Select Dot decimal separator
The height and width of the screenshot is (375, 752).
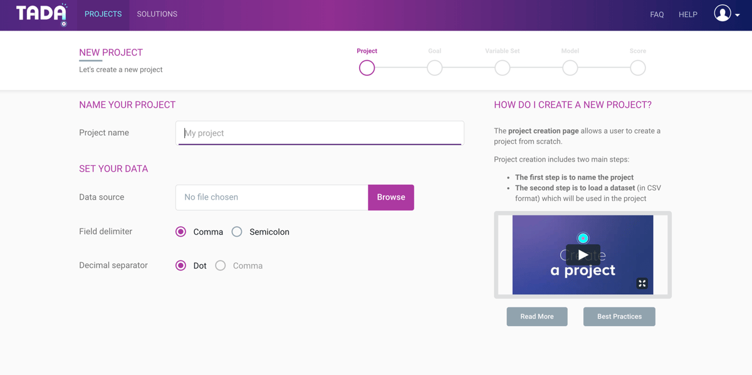pyautogui.click(x=181, y=265)
